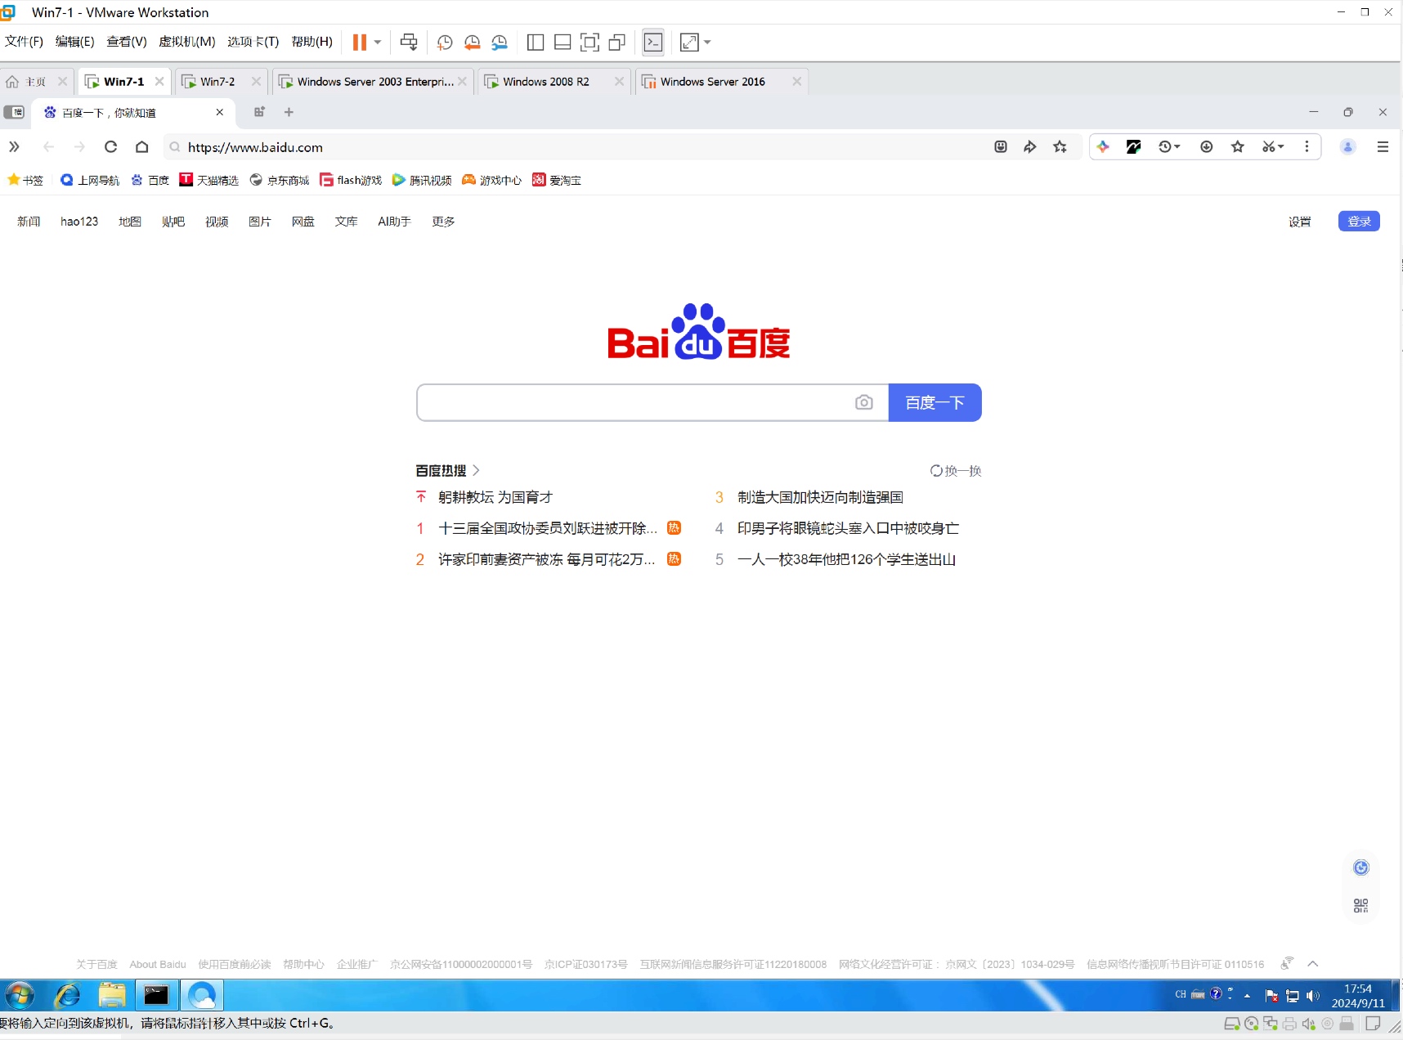Open the 爱淘宝 bookmark
1403x1040 pixels.
[x=557, y=180]
